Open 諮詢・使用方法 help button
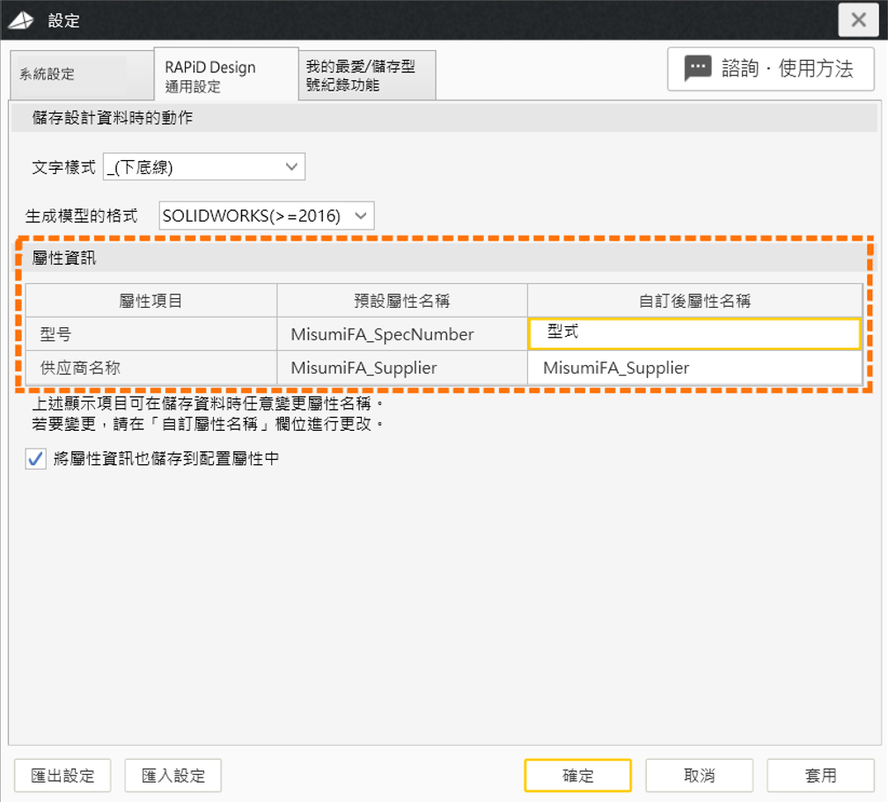Screen dimensions: 888x802 click(771, 69)
